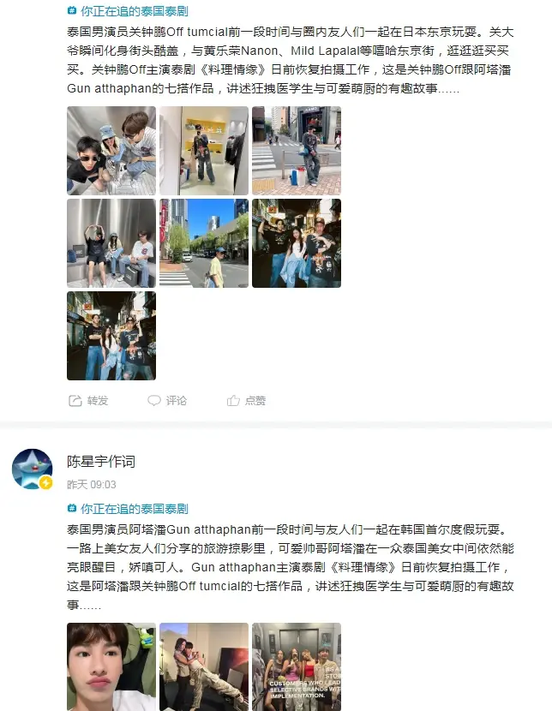Open 陈星宇作词 star avatar

click(33, 469)
